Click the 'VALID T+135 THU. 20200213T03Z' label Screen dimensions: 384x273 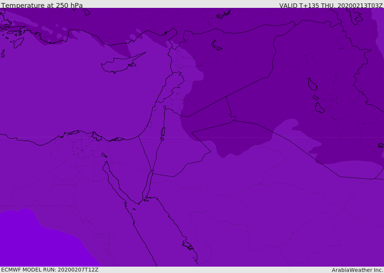[x=331, y=6]
